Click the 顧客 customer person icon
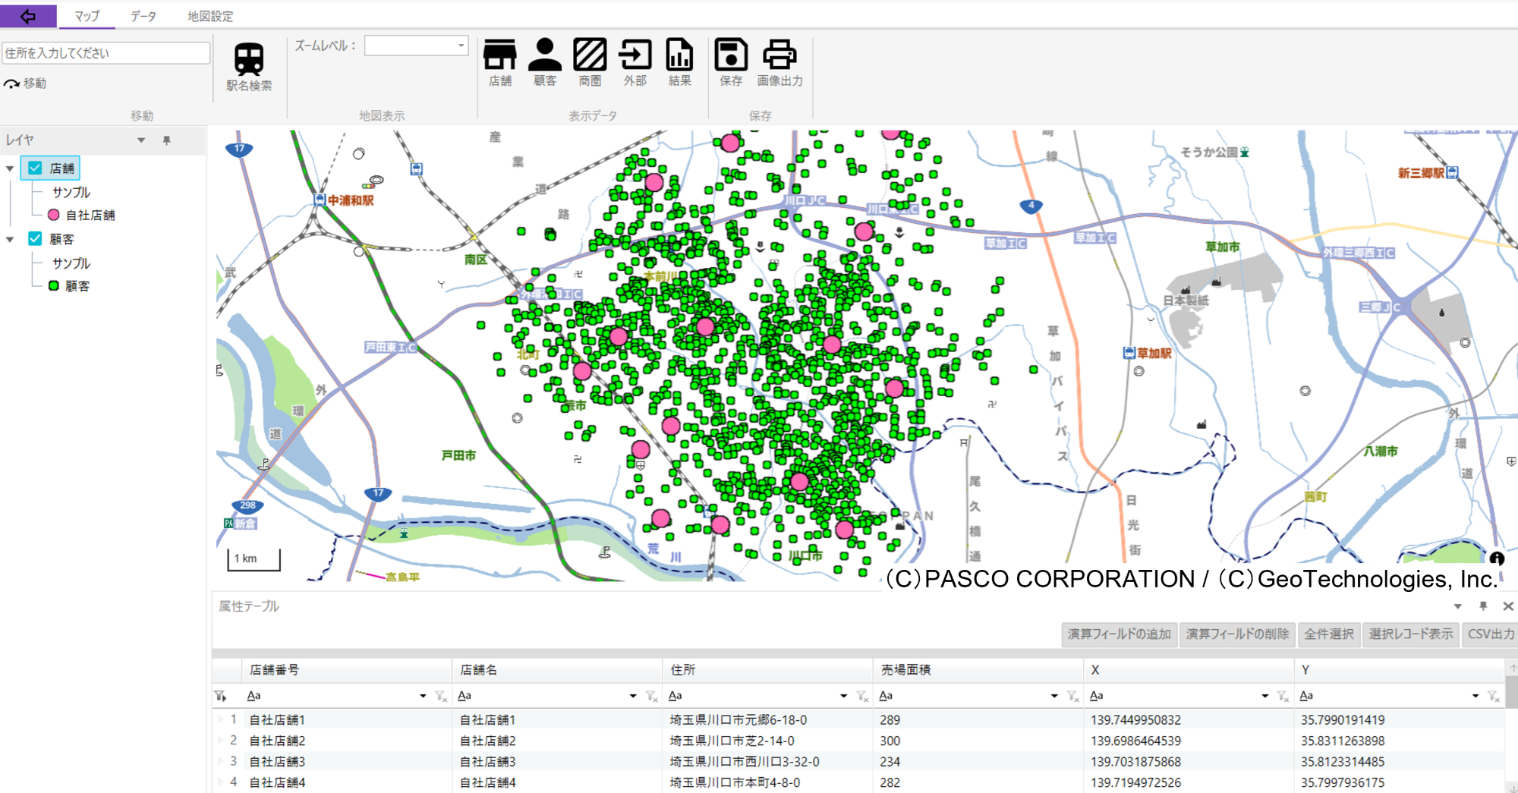Image resolution: width=1518 pixels, height=793 pixels. 544,55
